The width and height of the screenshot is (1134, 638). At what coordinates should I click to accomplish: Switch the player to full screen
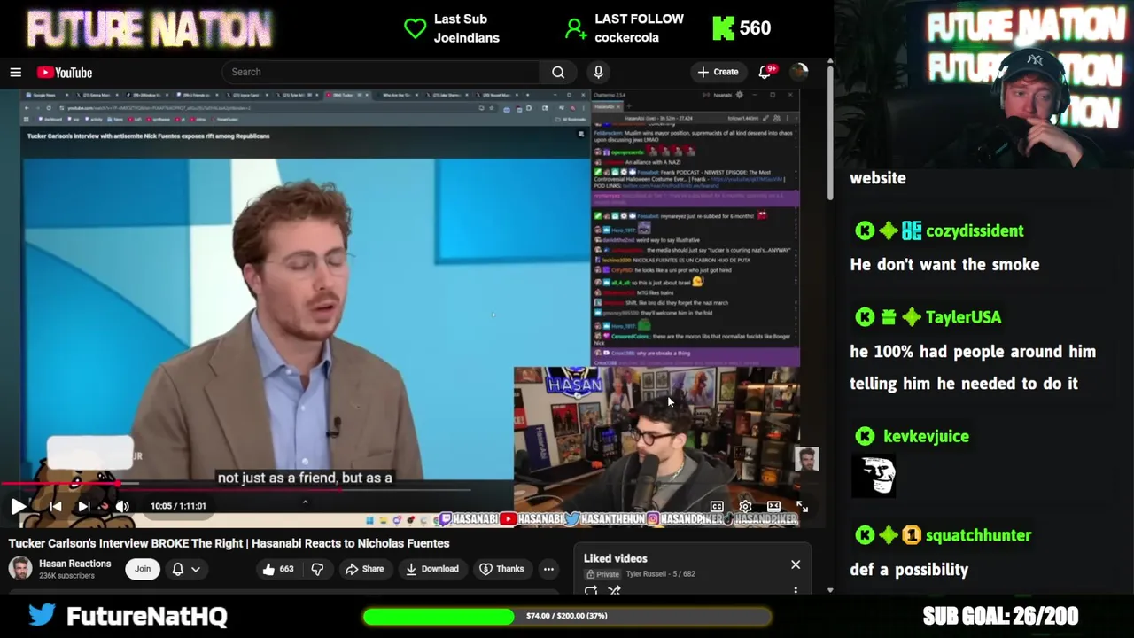pos(802,506)
